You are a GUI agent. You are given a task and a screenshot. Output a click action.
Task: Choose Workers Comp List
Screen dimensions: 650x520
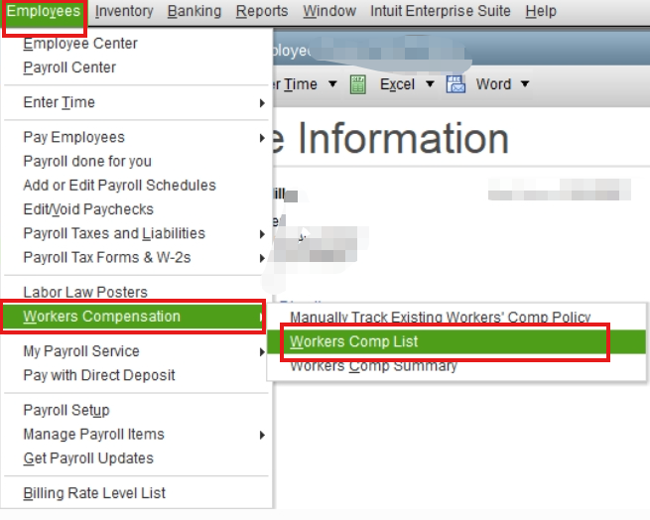pos(456,341)
